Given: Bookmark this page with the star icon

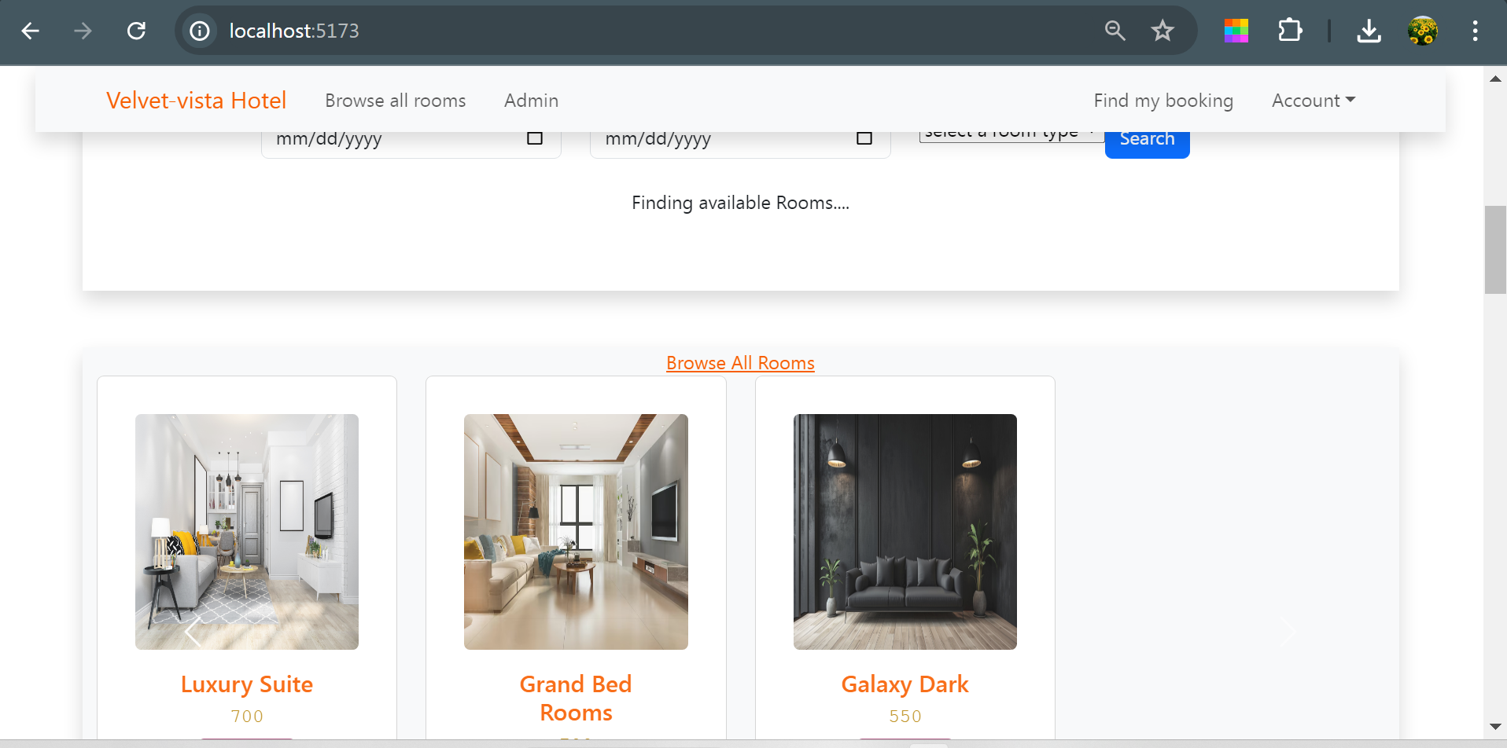Looking at the screenshot, I should (1162, 31).
